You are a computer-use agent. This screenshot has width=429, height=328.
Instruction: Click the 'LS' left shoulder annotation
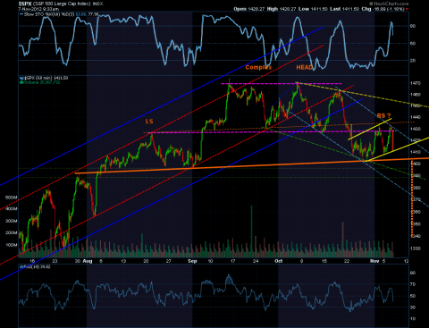click(149, 121)
